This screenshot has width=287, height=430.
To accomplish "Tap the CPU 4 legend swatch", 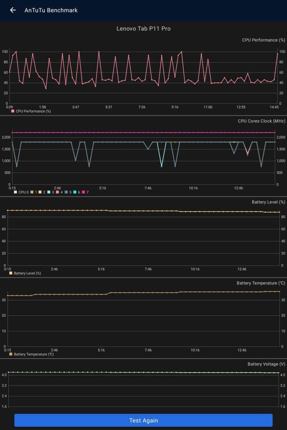I will [x=57, y=192].
